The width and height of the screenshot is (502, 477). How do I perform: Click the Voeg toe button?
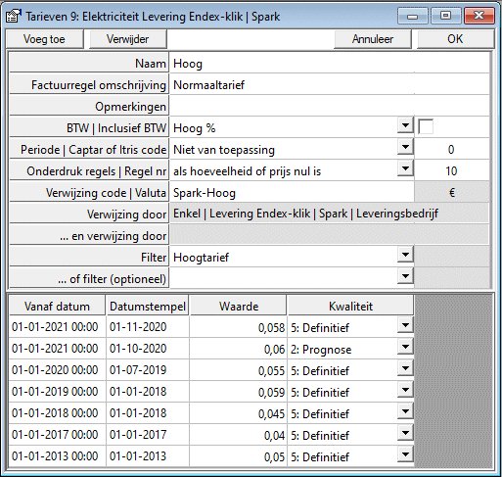coord(45,39)
